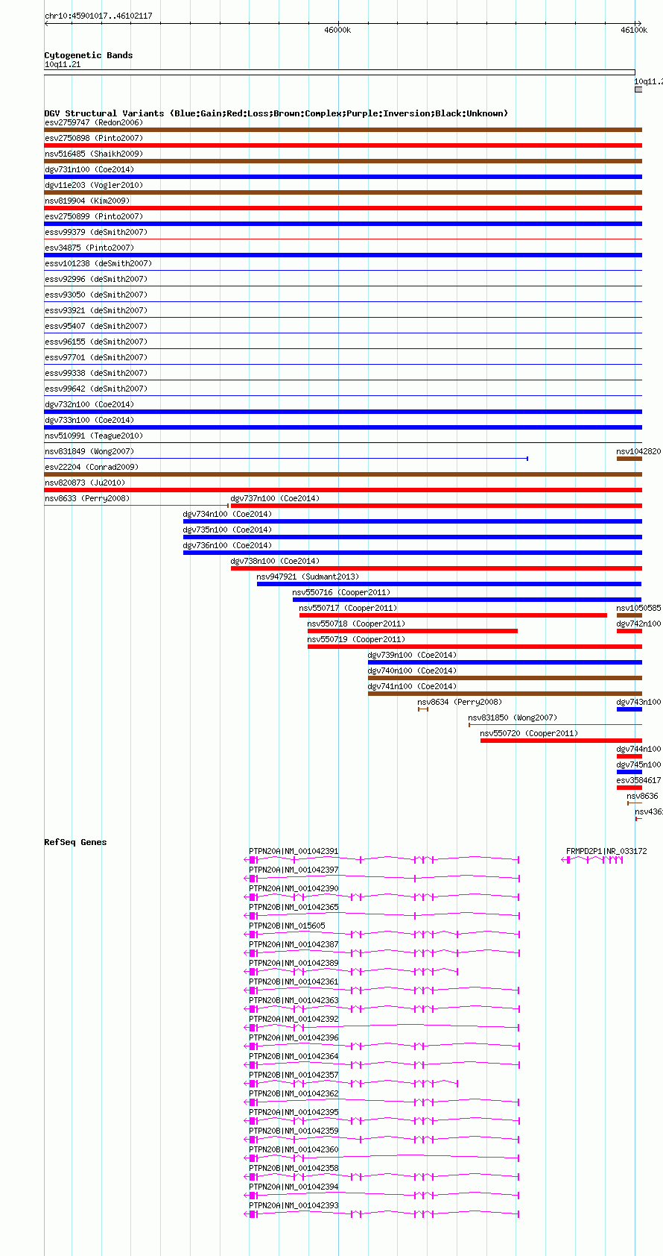The width and height of the screenshot is (663, 1256).
Task: Open nsv947921 (Sudmant2013) variant
Action: pos(308,577)
